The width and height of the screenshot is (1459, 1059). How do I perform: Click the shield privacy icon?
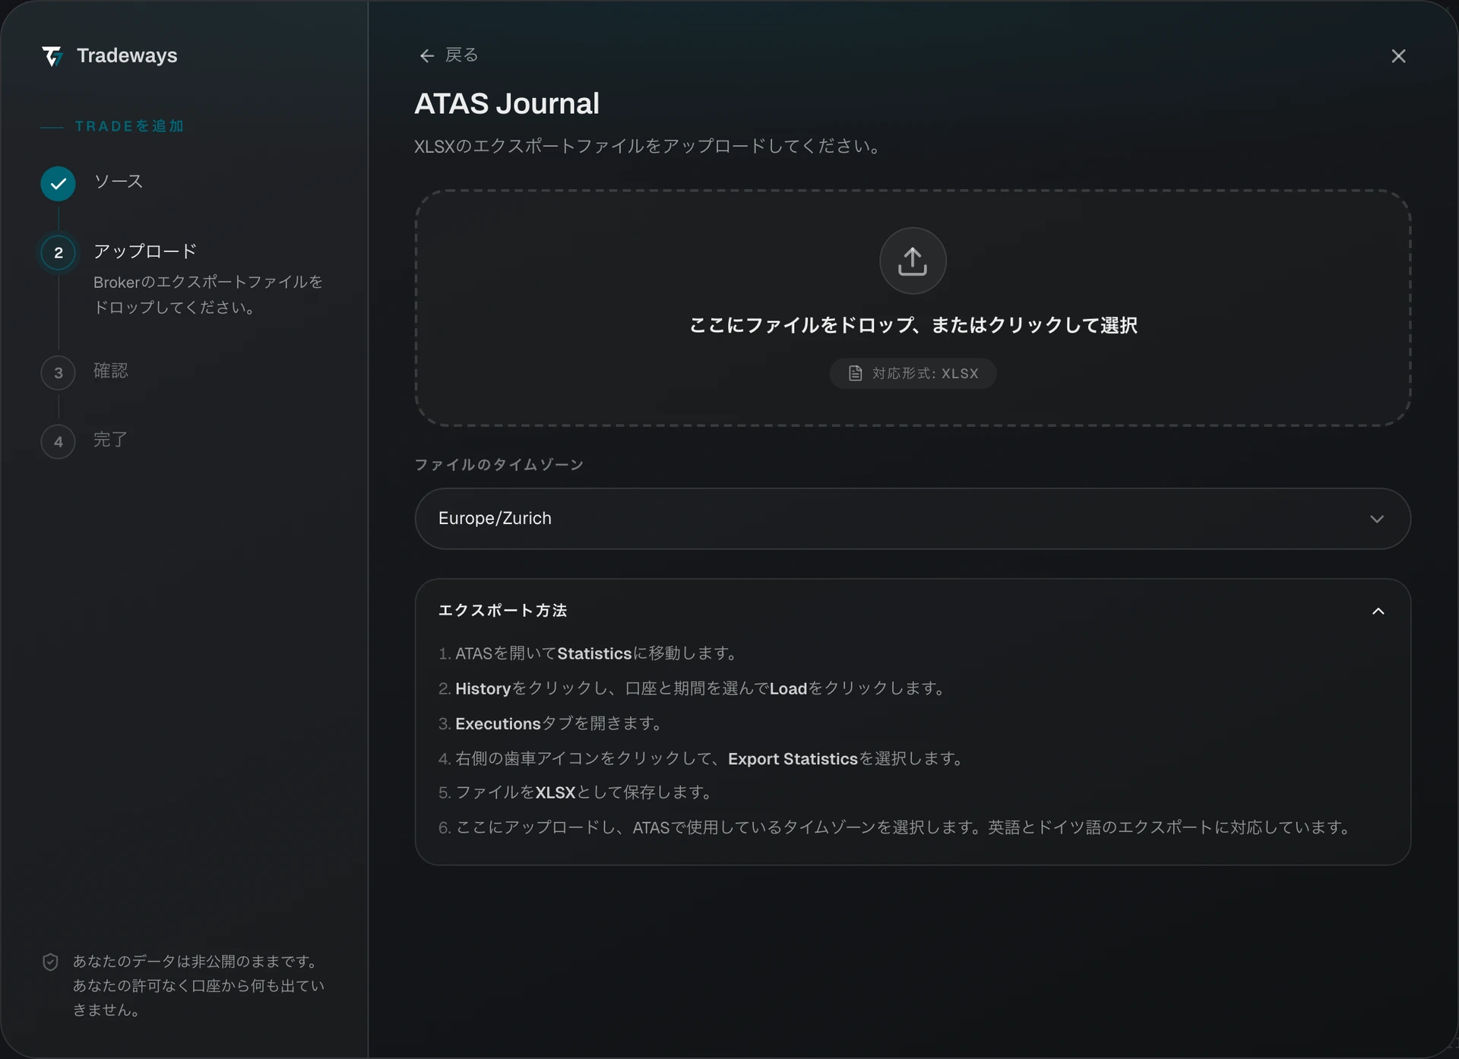click(50, 962)
